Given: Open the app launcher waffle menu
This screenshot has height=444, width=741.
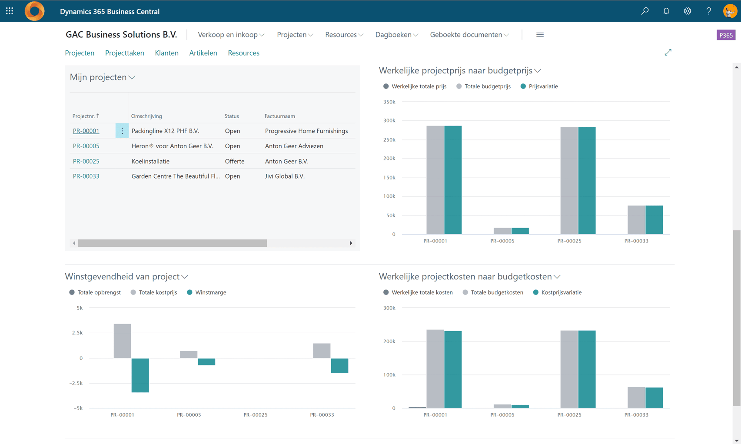Looking at the screenshot, I should coord(10,11).
